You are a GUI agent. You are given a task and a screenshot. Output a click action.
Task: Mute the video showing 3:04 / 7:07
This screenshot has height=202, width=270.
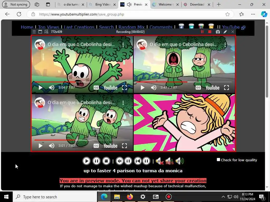tap(51, 88)
